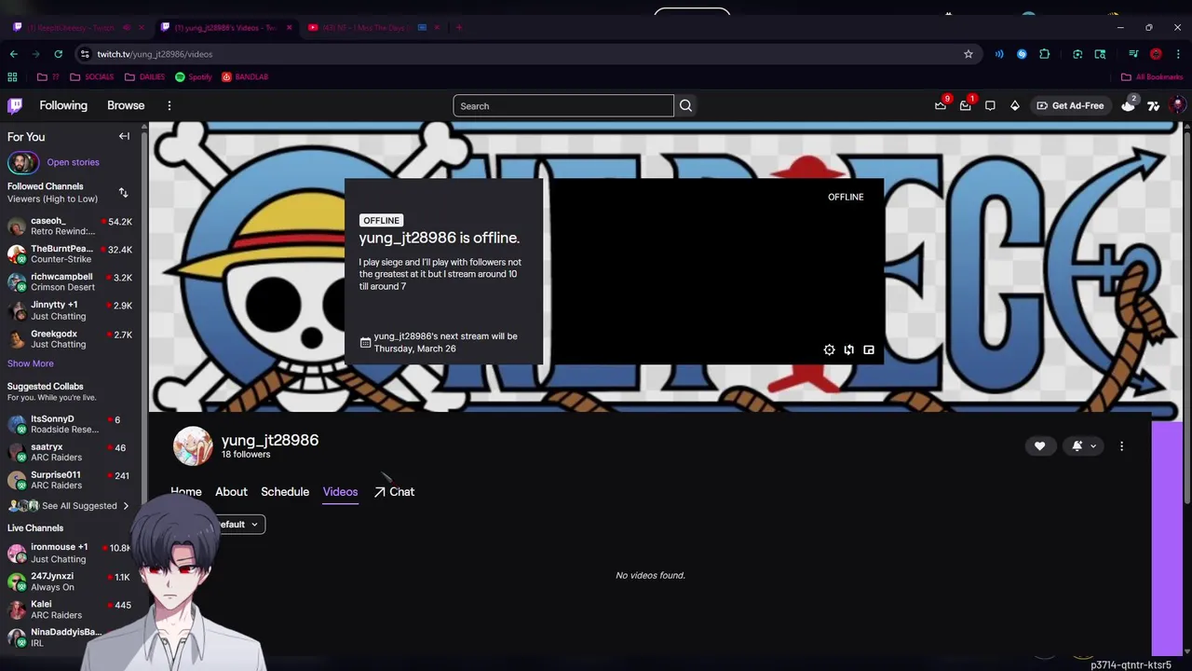
Task: Open the user avatar menu on Twitch
Action: click(x=1178, y=105)
